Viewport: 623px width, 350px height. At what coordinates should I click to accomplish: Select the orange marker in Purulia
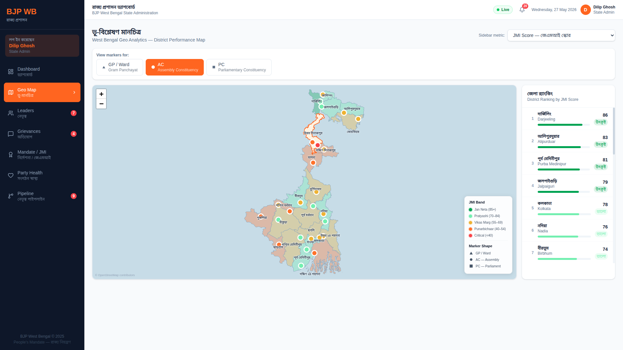[x=261, y=216]
